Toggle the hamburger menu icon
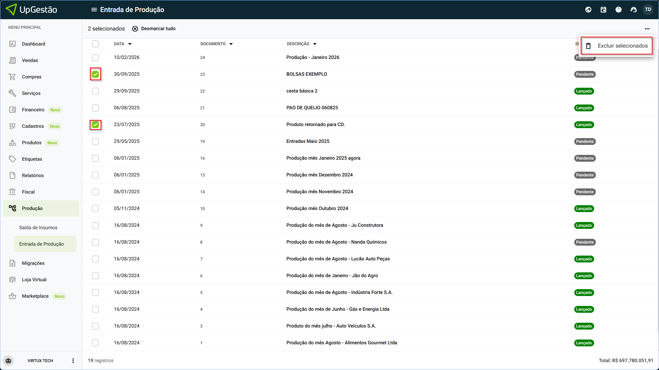This screenshot has height=370, width=659. click(x=94, y=10)
